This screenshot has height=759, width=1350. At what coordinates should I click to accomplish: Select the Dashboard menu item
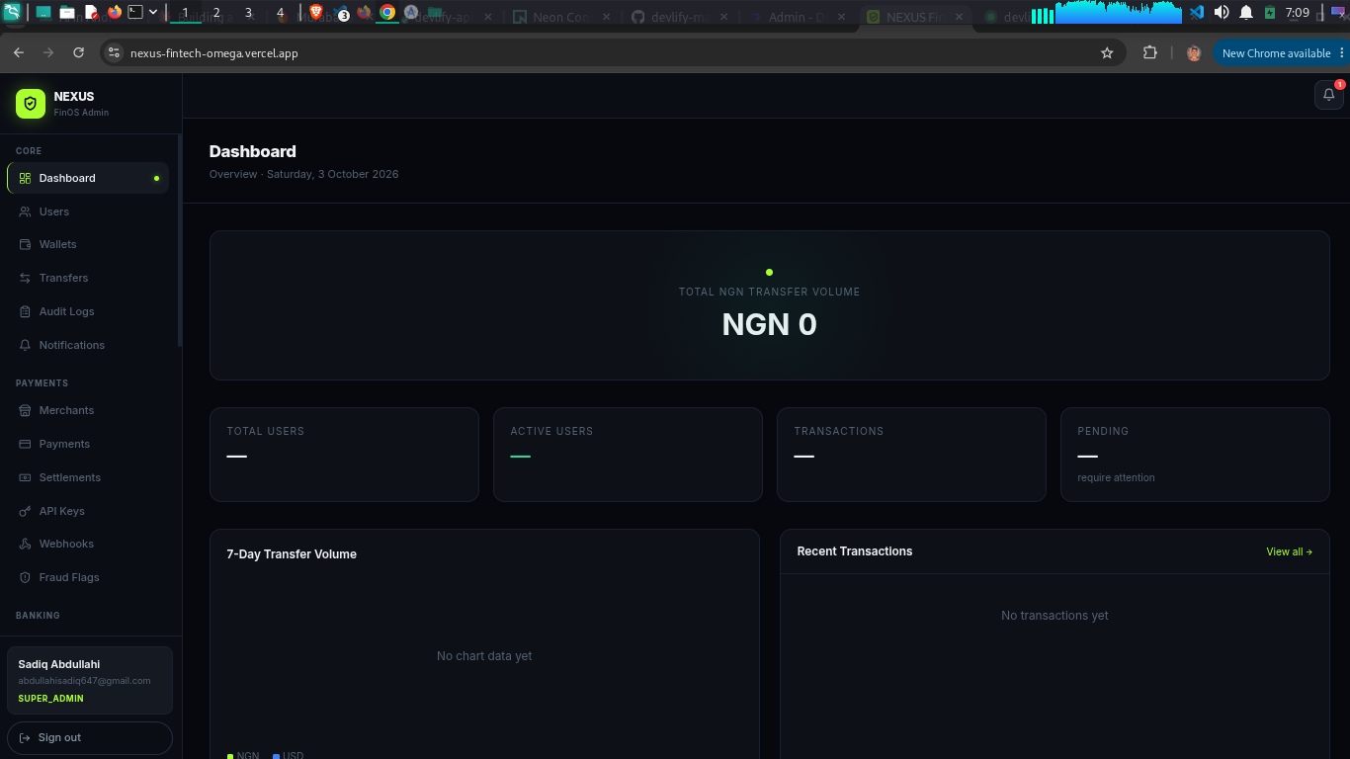[88, 178]
